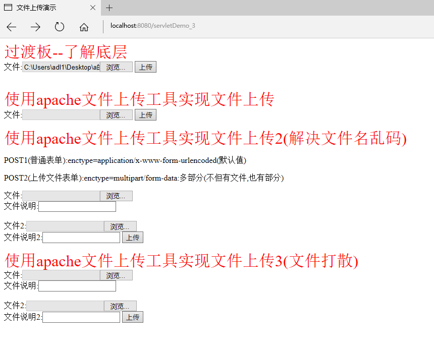
Task: Click the 文件说明2 text box in 解决文件名乱码 section
Action: (x=81, y=238)
